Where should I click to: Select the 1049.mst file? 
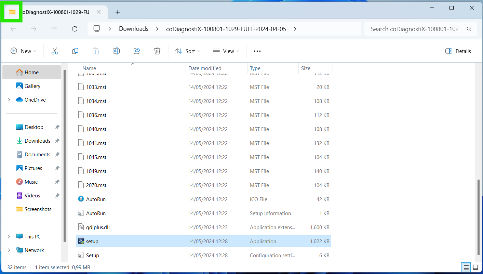click(x=203, y=171)
